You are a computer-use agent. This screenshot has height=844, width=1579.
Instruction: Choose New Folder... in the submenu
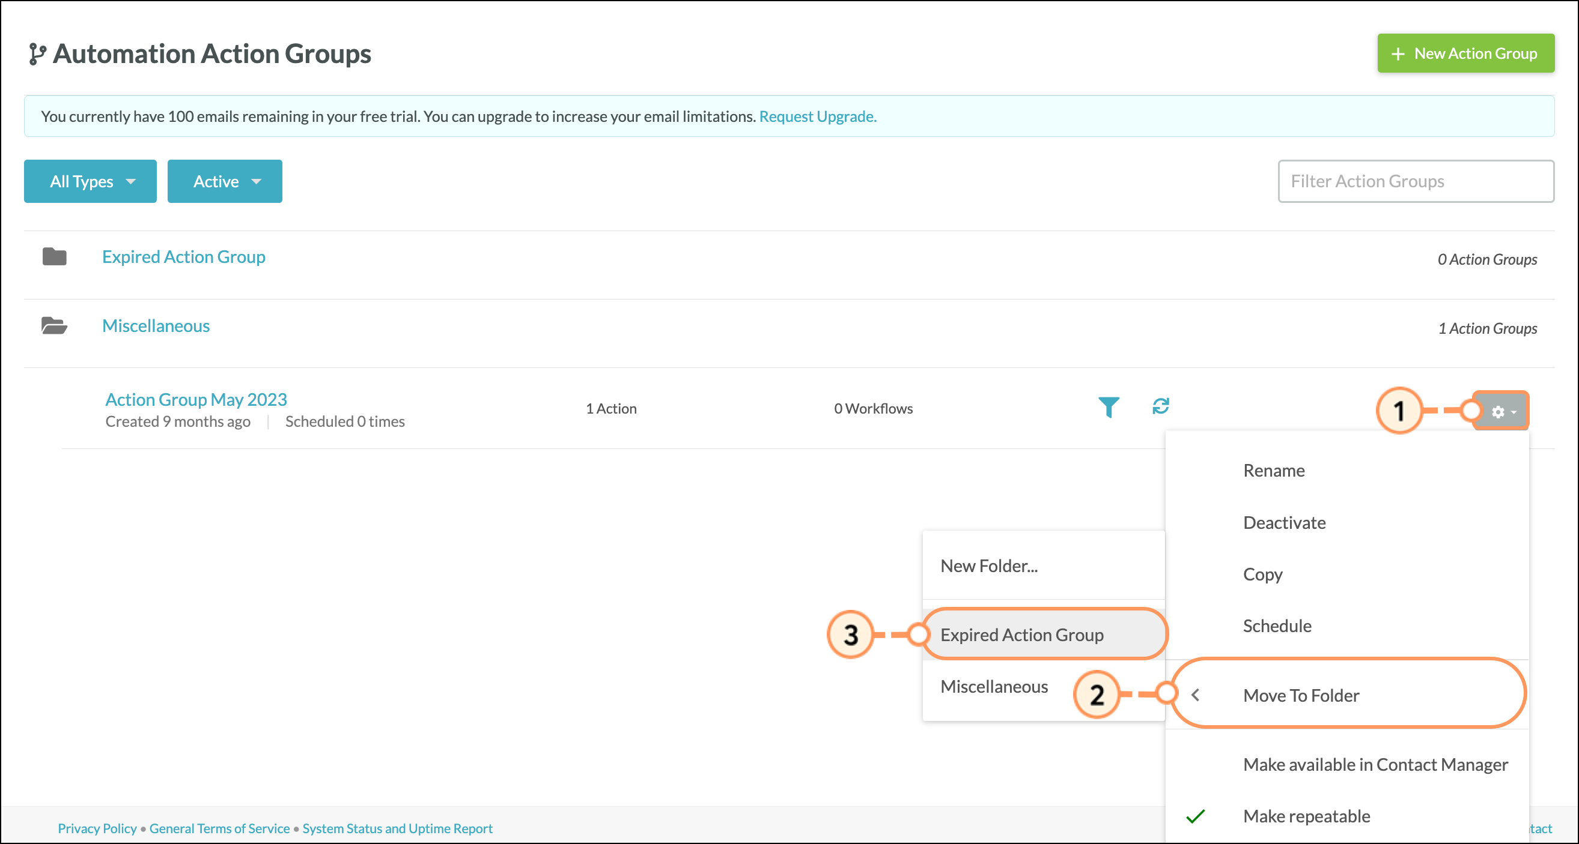[x=1043, y=565]
